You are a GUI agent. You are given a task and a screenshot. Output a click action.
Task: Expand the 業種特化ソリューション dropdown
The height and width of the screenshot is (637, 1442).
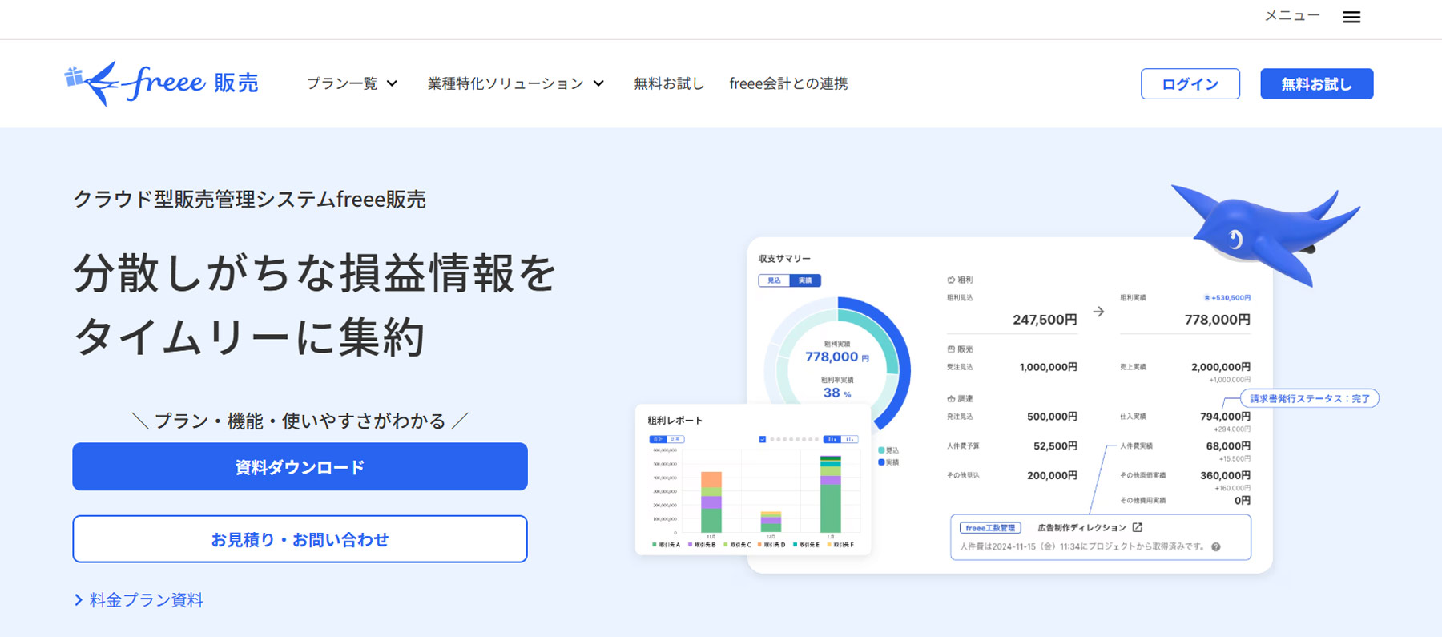(x=515, y=83)
